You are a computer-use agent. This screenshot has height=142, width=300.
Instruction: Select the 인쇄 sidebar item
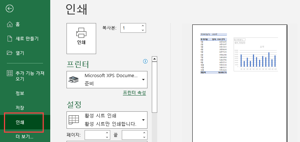point(25,122)
